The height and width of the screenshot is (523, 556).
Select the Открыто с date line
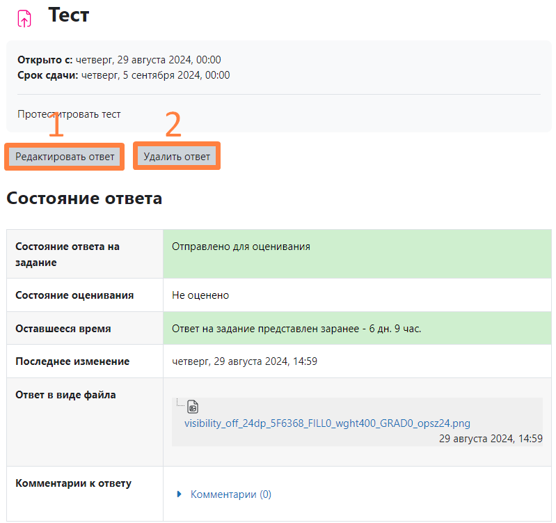pos(119,60)
